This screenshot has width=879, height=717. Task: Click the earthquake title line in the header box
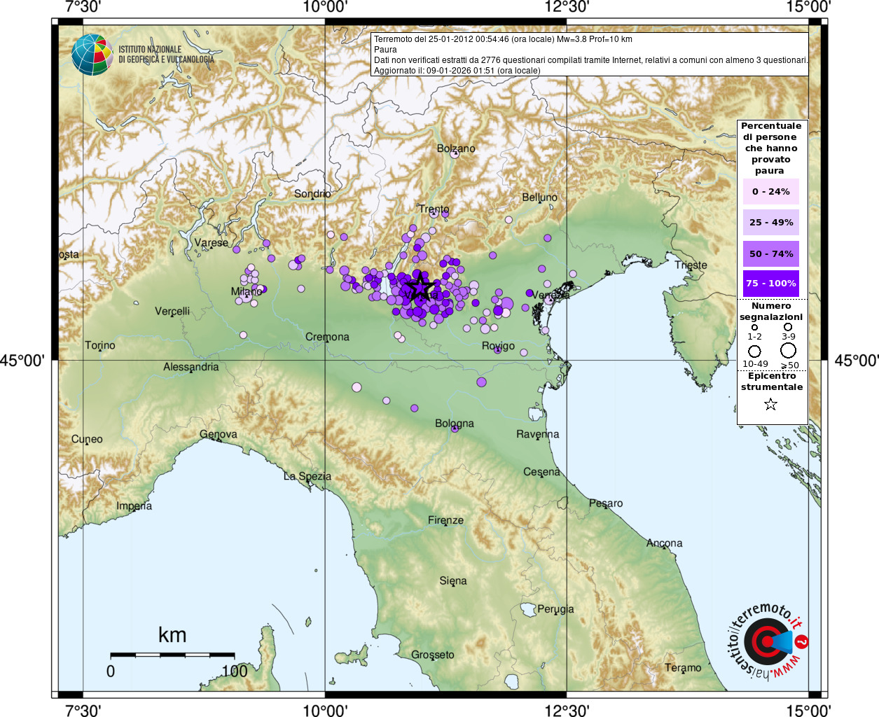pyautogui.click(x=503, y=39)
